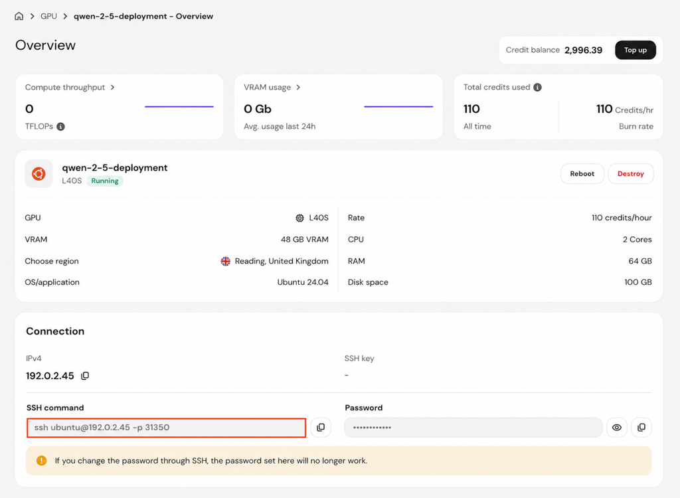680x498 pixels.
Task: Click the Compute throughput sparkline
Action: [x=179, y=106]
